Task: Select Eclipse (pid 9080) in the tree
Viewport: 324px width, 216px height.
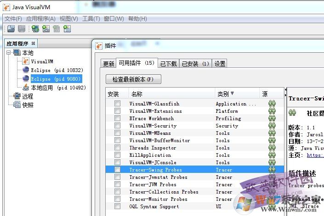Action: 56,79
